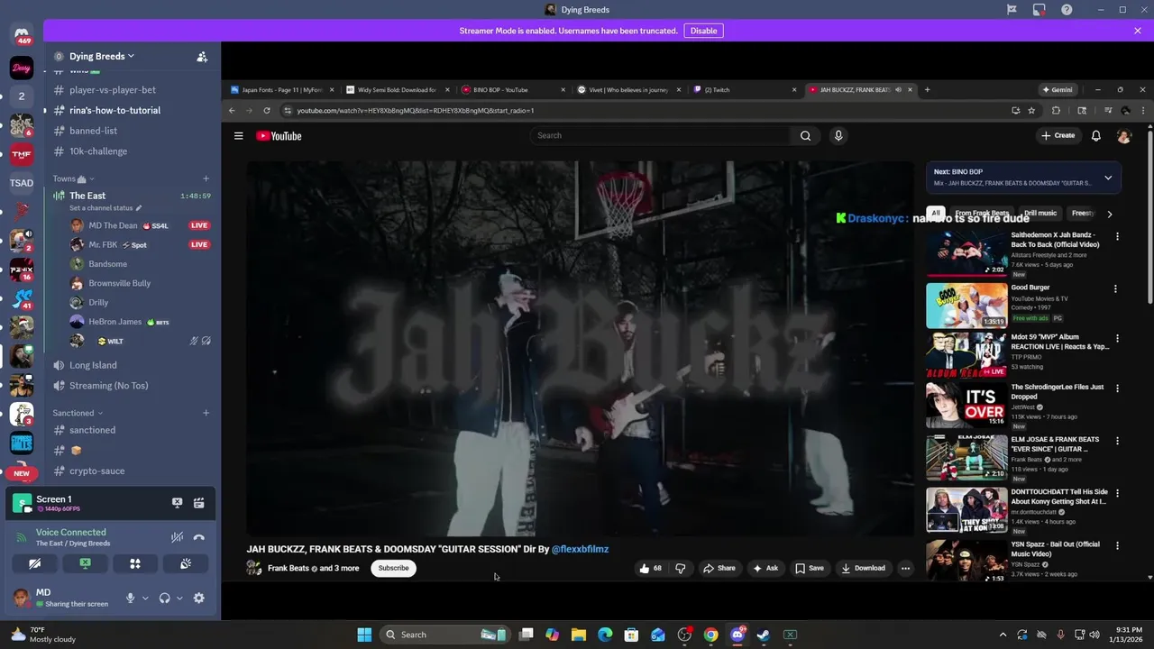Viewport: 1154px width, 649px height.
Task: Go to YouTube home via logo
Action: pyautogui.click(x=279, y=136)
